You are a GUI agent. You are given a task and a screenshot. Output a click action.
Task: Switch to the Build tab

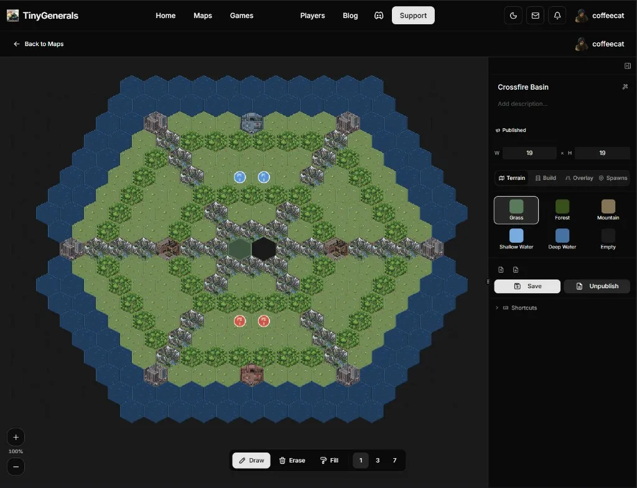click(x=546, y=177)
